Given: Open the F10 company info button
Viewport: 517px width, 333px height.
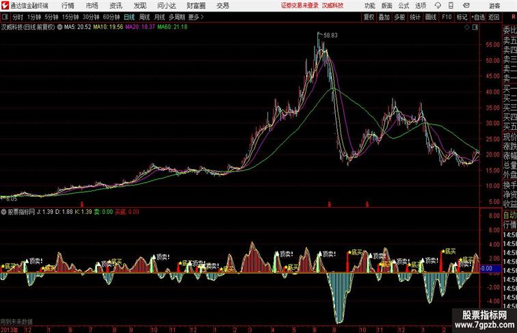Looking at the screenshot, I should click(x=447, y=17).
